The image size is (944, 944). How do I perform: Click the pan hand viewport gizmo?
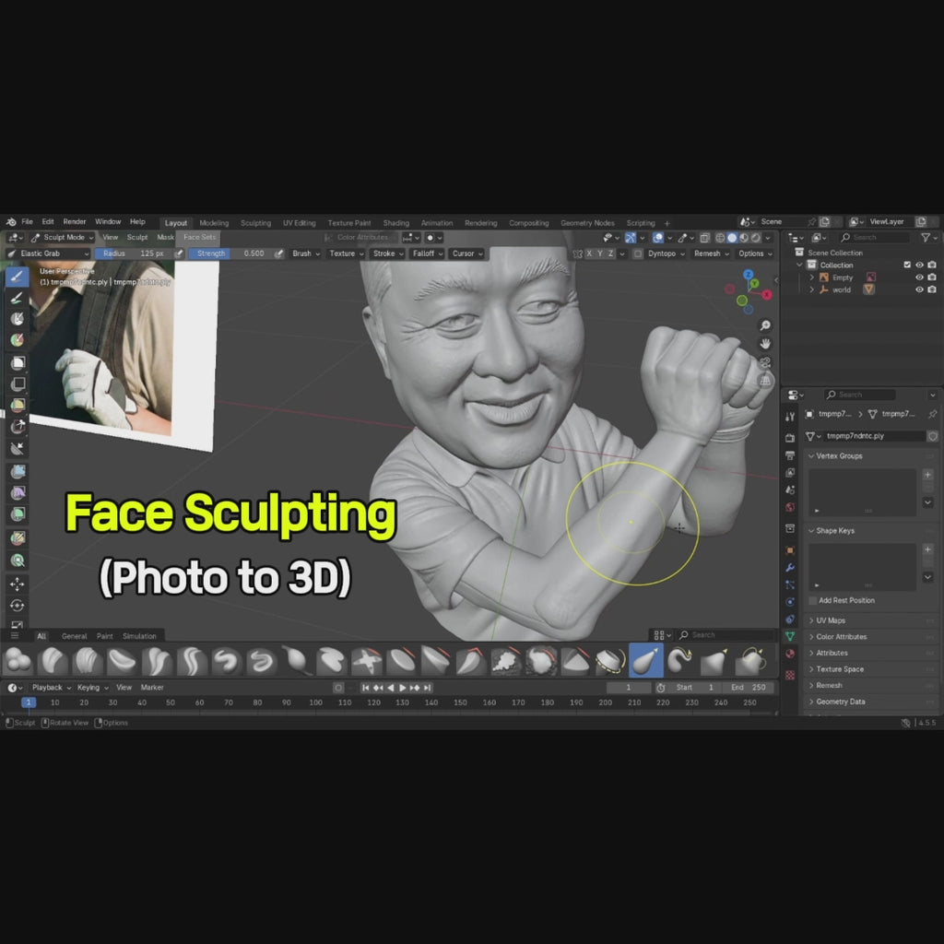[x=765, y=344]
